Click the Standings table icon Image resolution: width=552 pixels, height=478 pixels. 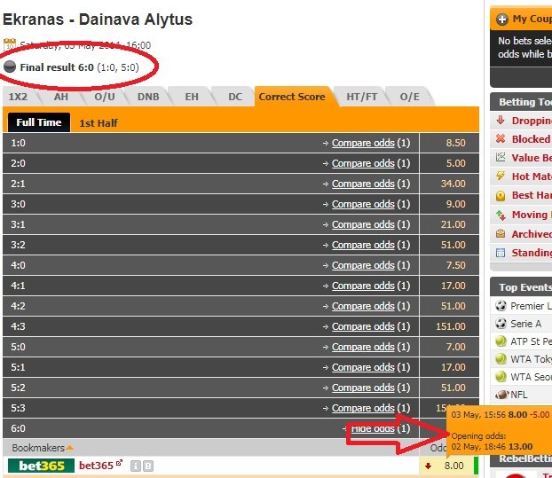[501, 253]
